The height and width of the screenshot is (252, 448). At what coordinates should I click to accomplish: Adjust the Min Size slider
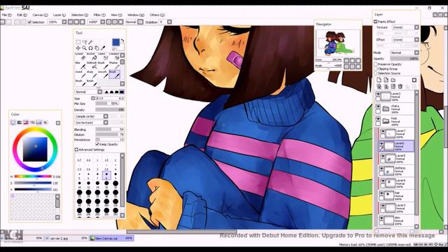[x=107, y=104]
